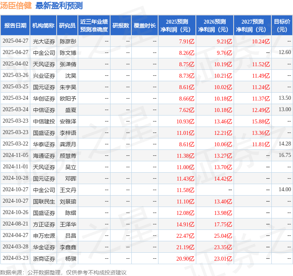
Task: Click target price 14.28
Action: (x=285, y=144)
